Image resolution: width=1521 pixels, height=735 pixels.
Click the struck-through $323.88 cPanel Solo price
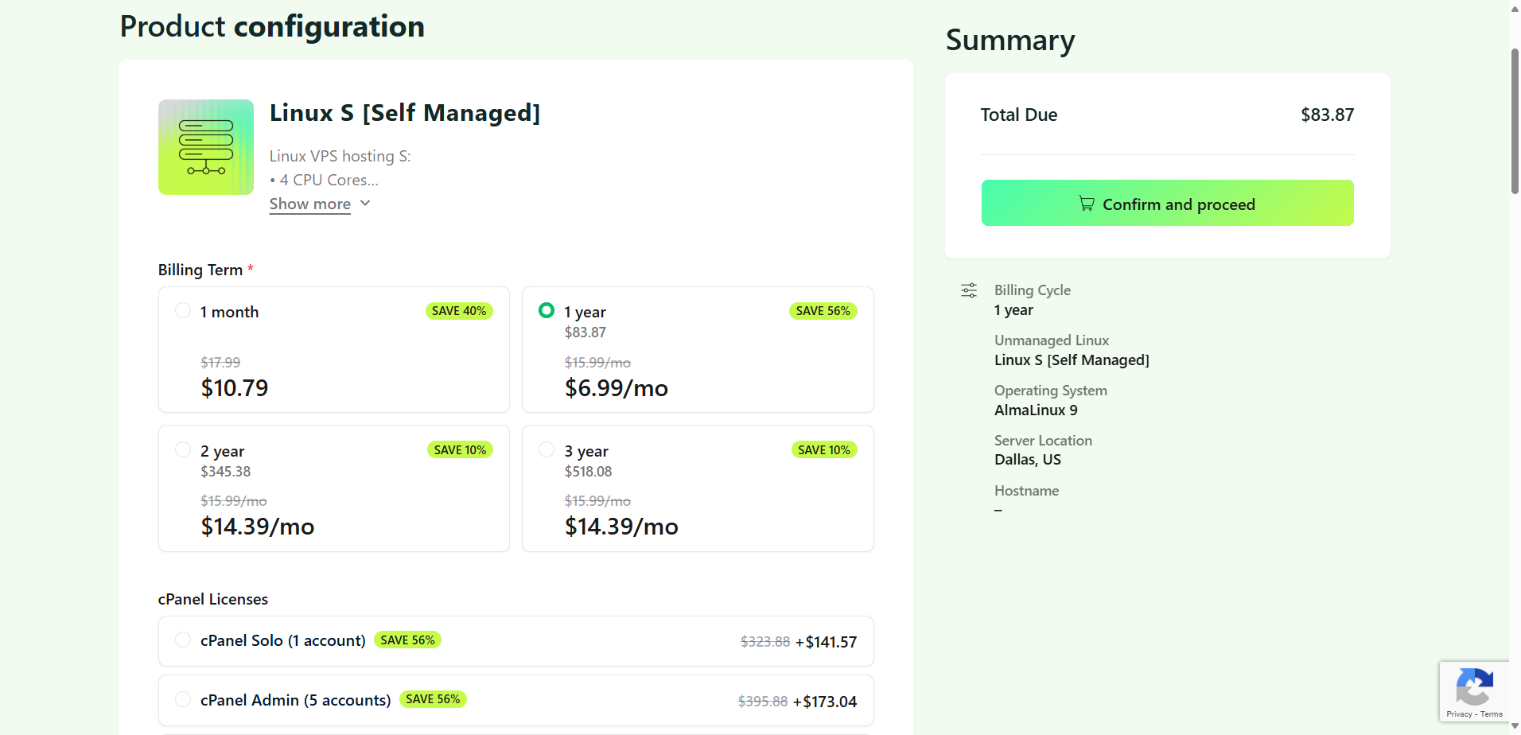[x=765, y=642]
